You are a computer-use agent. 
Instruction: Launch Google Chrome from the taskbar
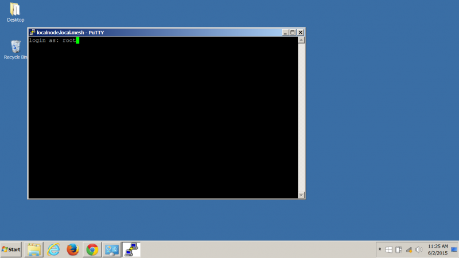coord(92,249)
